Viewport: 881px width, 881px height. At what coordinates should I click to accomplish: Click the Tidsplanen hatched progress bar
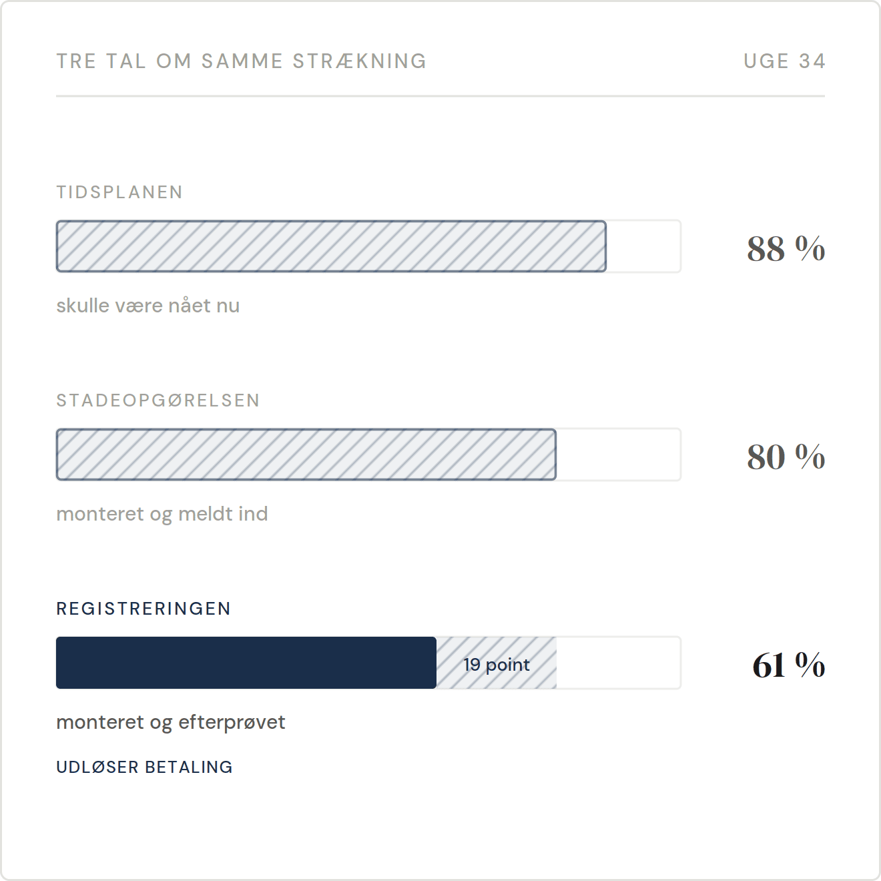tap(331, 246)
